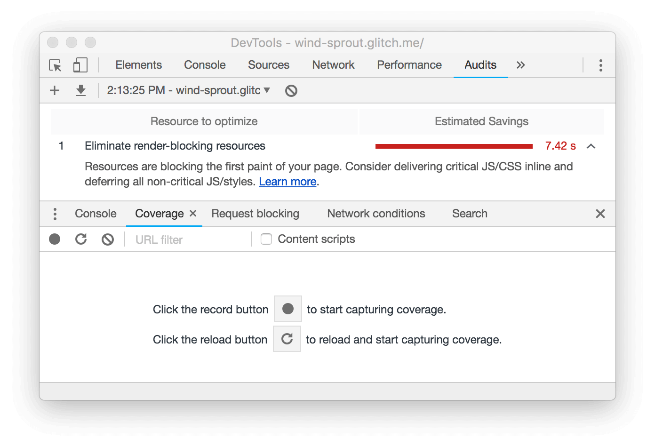Viewport: 655px width, 447px height.
Task: Follow the Learn more link
Action: coord(288,182)
